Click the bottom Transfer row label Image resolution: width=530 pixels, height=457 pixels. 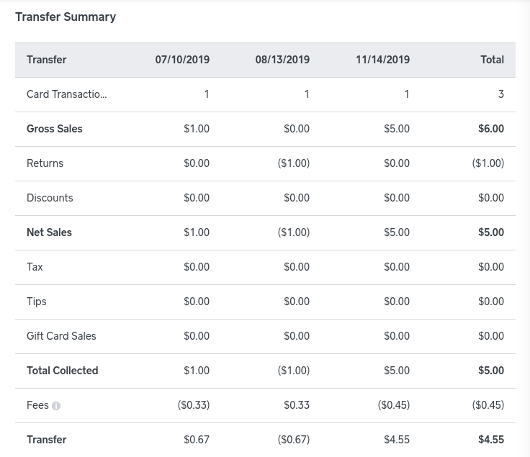point(46,440)
